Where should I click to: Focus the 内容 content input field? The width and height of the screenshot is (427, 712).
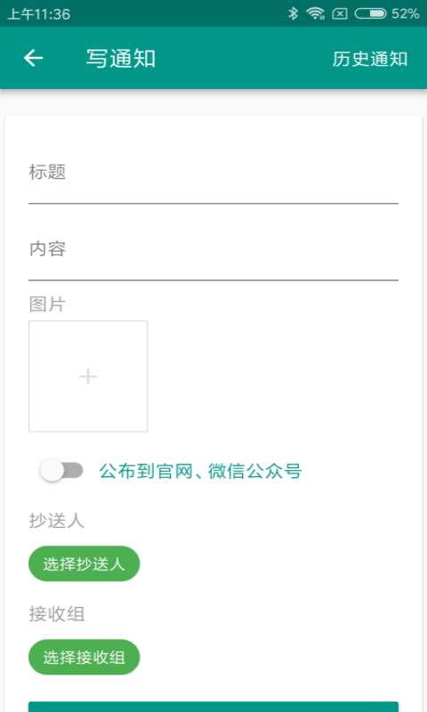click(x=213, y=255)
